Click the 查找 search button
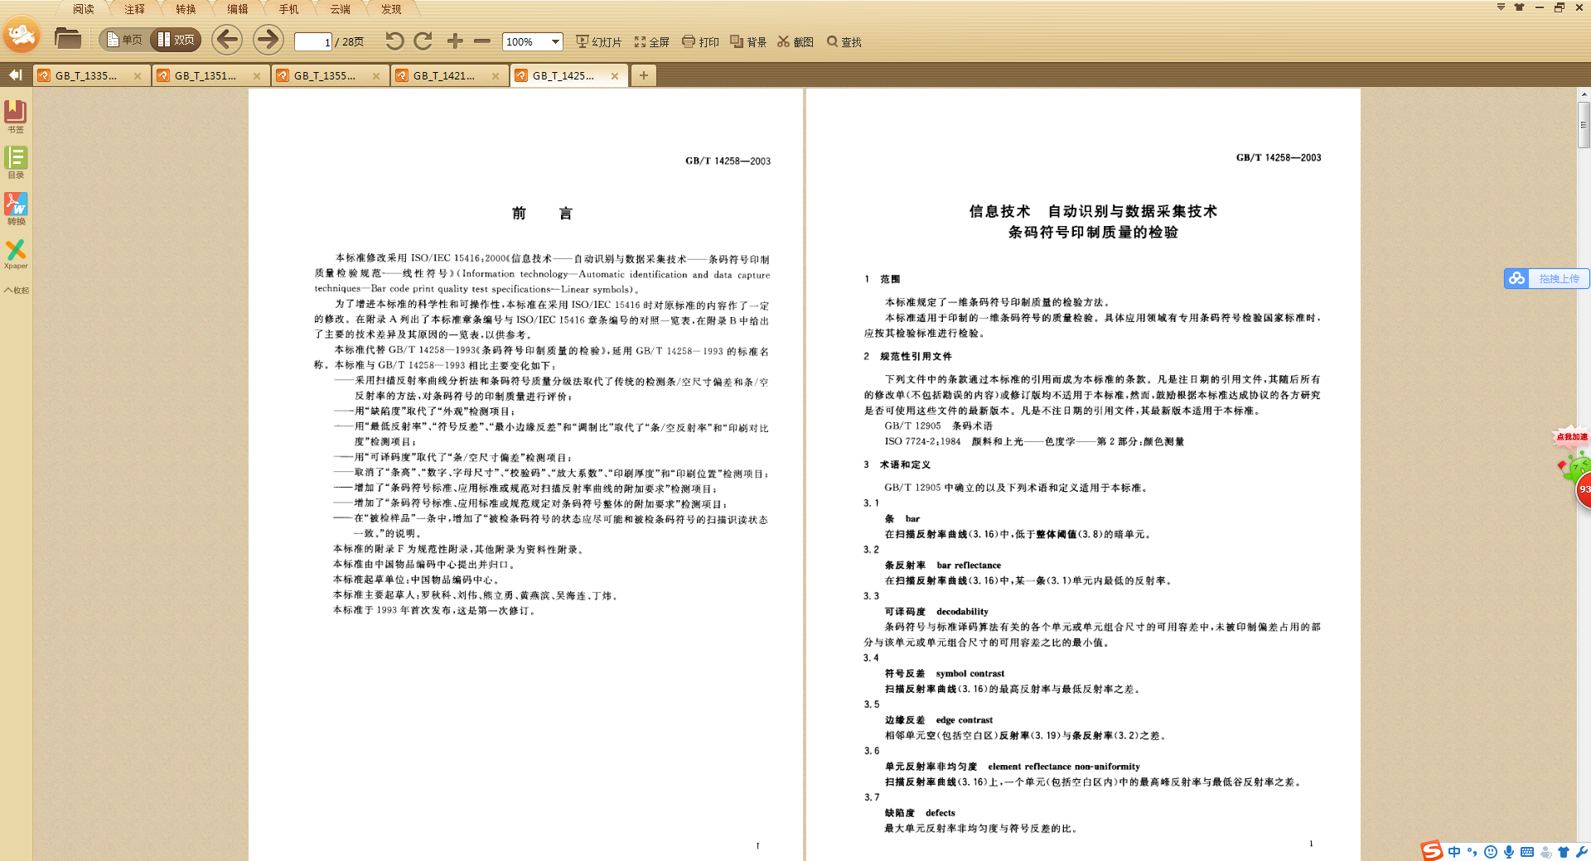Viewport: 1591px width, 861px height. (x=844, y=41)
